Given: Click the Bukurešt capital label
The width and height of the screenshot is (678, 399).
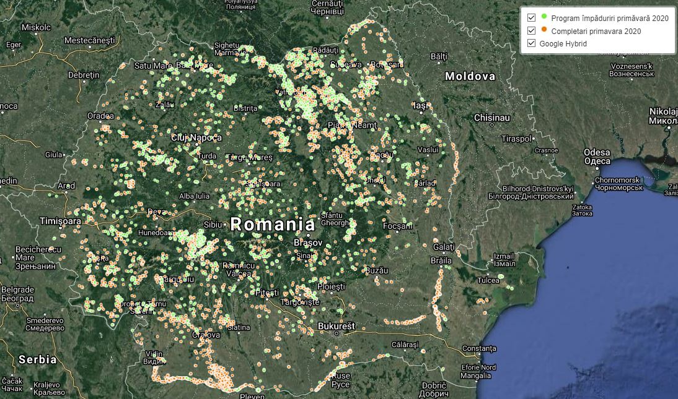Looking at the screenshot, I should 336,325.
